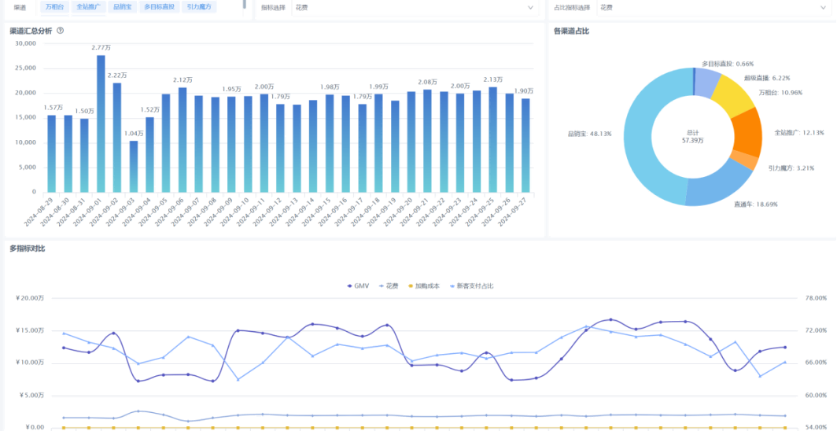Expand the 占比指标选择 dropdown arrow
837x431 pixels.
coord(823,7)
